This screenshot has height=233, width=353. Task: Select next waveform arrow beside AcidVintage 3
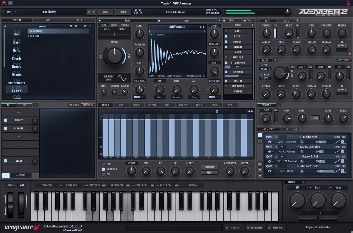[204, 27]
